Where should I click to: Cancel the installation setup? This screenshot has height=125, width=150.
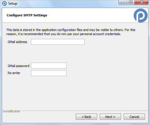(134, 117)
